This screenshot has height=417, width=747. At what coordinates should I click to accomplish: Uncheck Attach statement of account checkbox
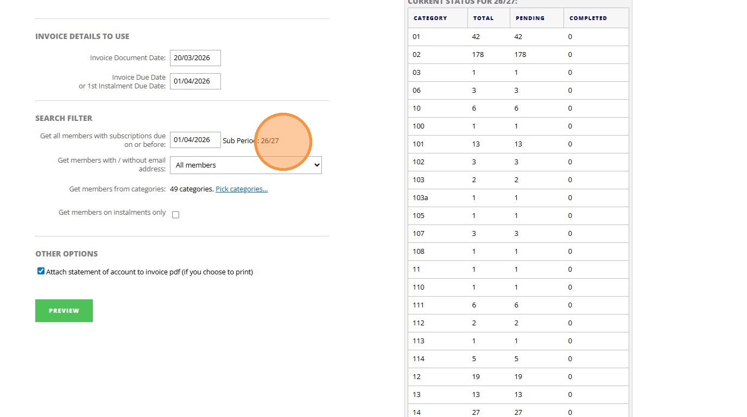[x=41, y=271]
